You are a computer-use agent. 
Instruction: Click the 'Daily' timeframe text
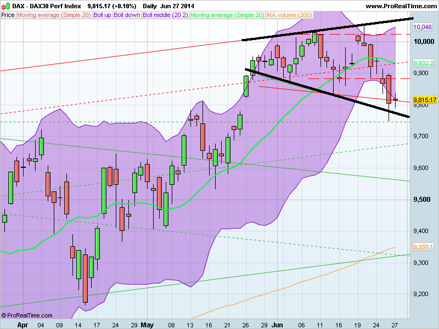150,6
